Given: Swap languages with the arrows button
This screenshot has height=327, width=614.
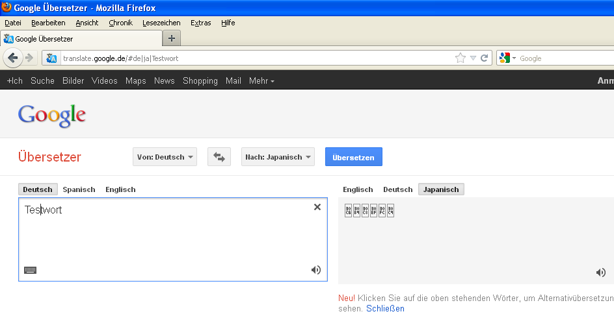Looking at the screenshot, I should (x=219, y=156).
